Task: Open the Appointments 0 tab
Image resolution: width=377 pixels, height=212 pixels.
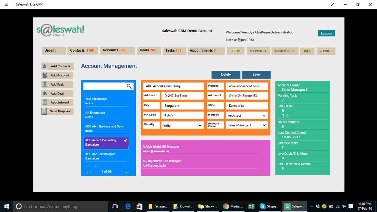Action: coord(206,51)
